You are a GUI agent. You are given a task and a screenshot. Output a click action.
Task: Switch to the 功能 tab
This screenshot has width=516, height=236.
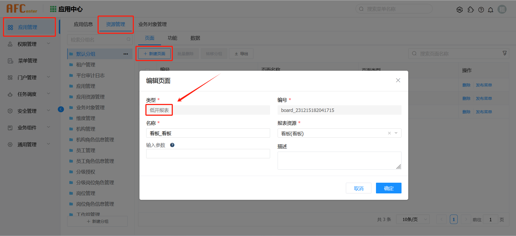pos(172,38)
